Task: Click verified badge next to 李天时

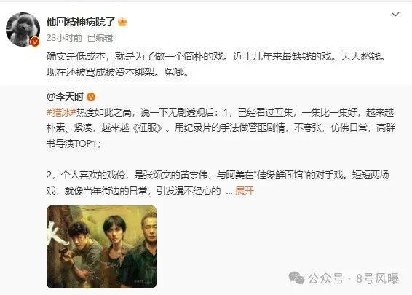Action: 91,97
